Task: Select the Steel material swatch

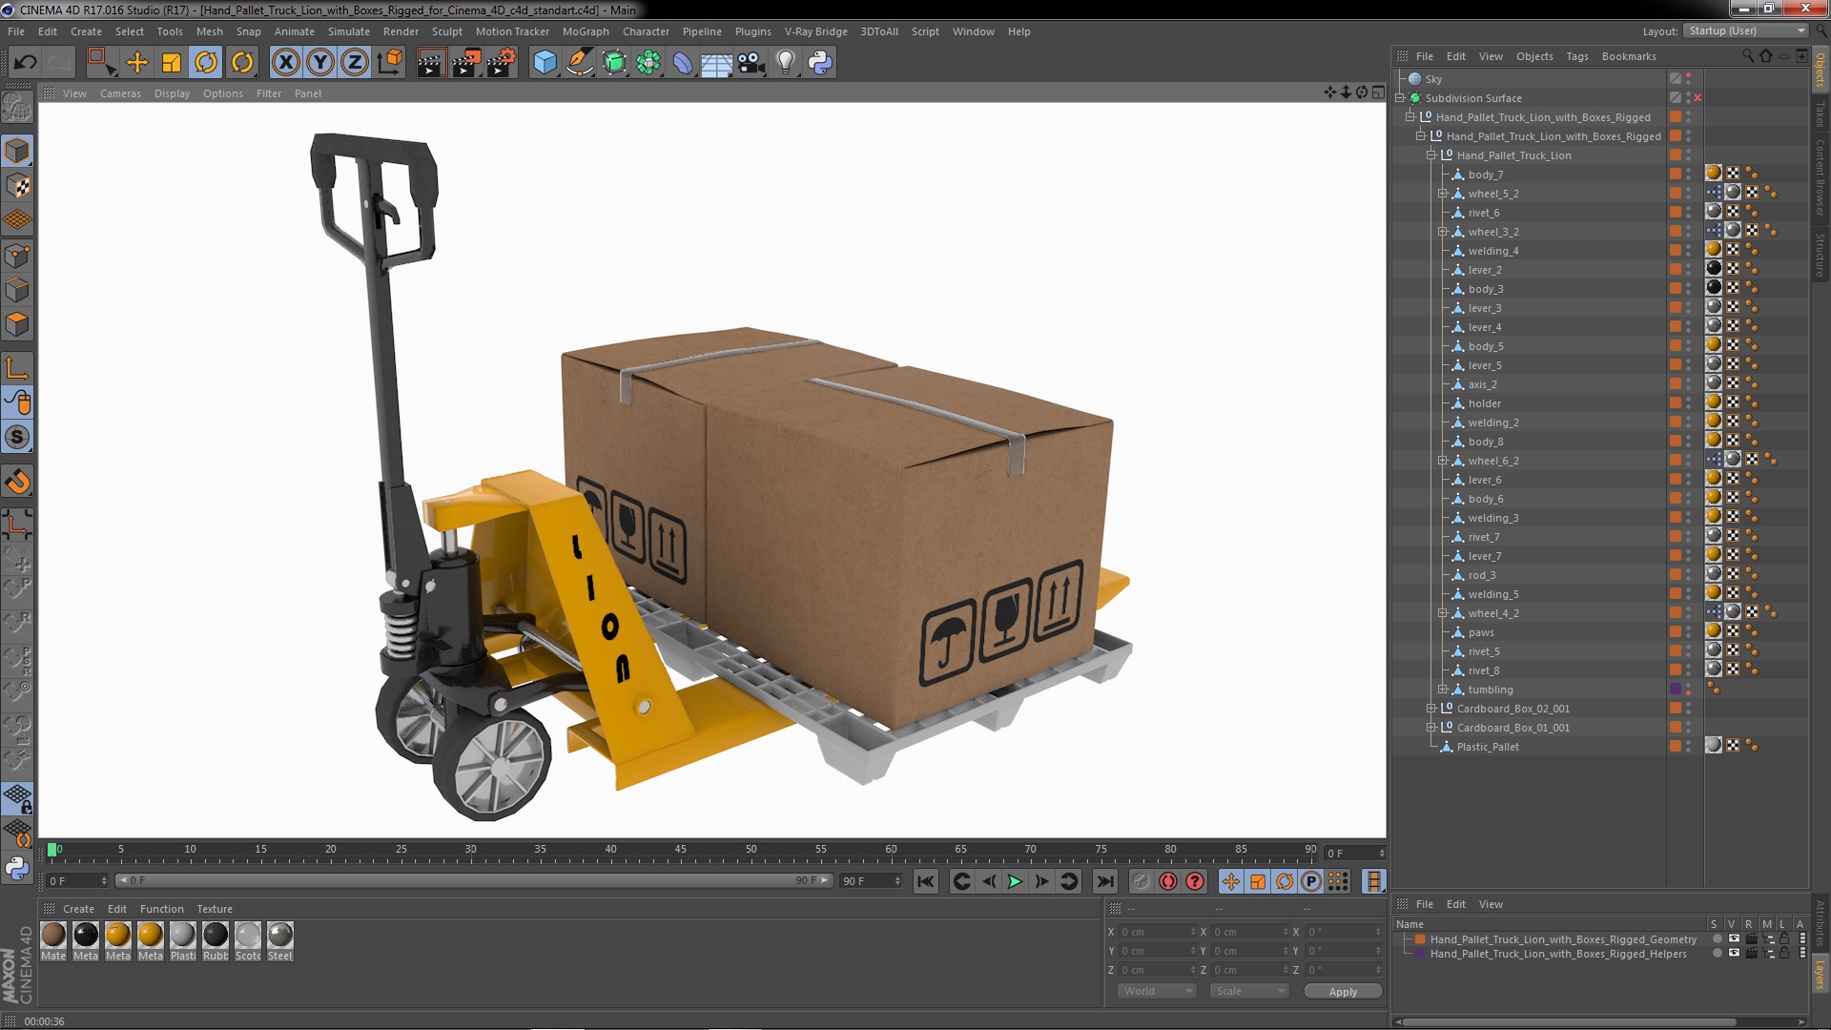Action: click(280, 941)
